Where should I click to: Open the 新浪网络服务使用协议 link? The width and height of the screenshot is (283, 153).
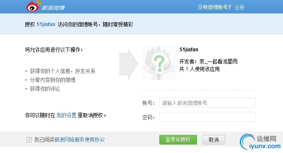[x=79, y=140]
